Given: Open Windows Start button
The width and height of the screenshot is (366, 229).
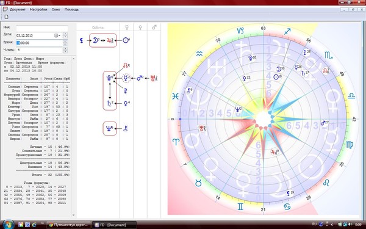Looking at the screenshot, I should [x=9, y=224].
